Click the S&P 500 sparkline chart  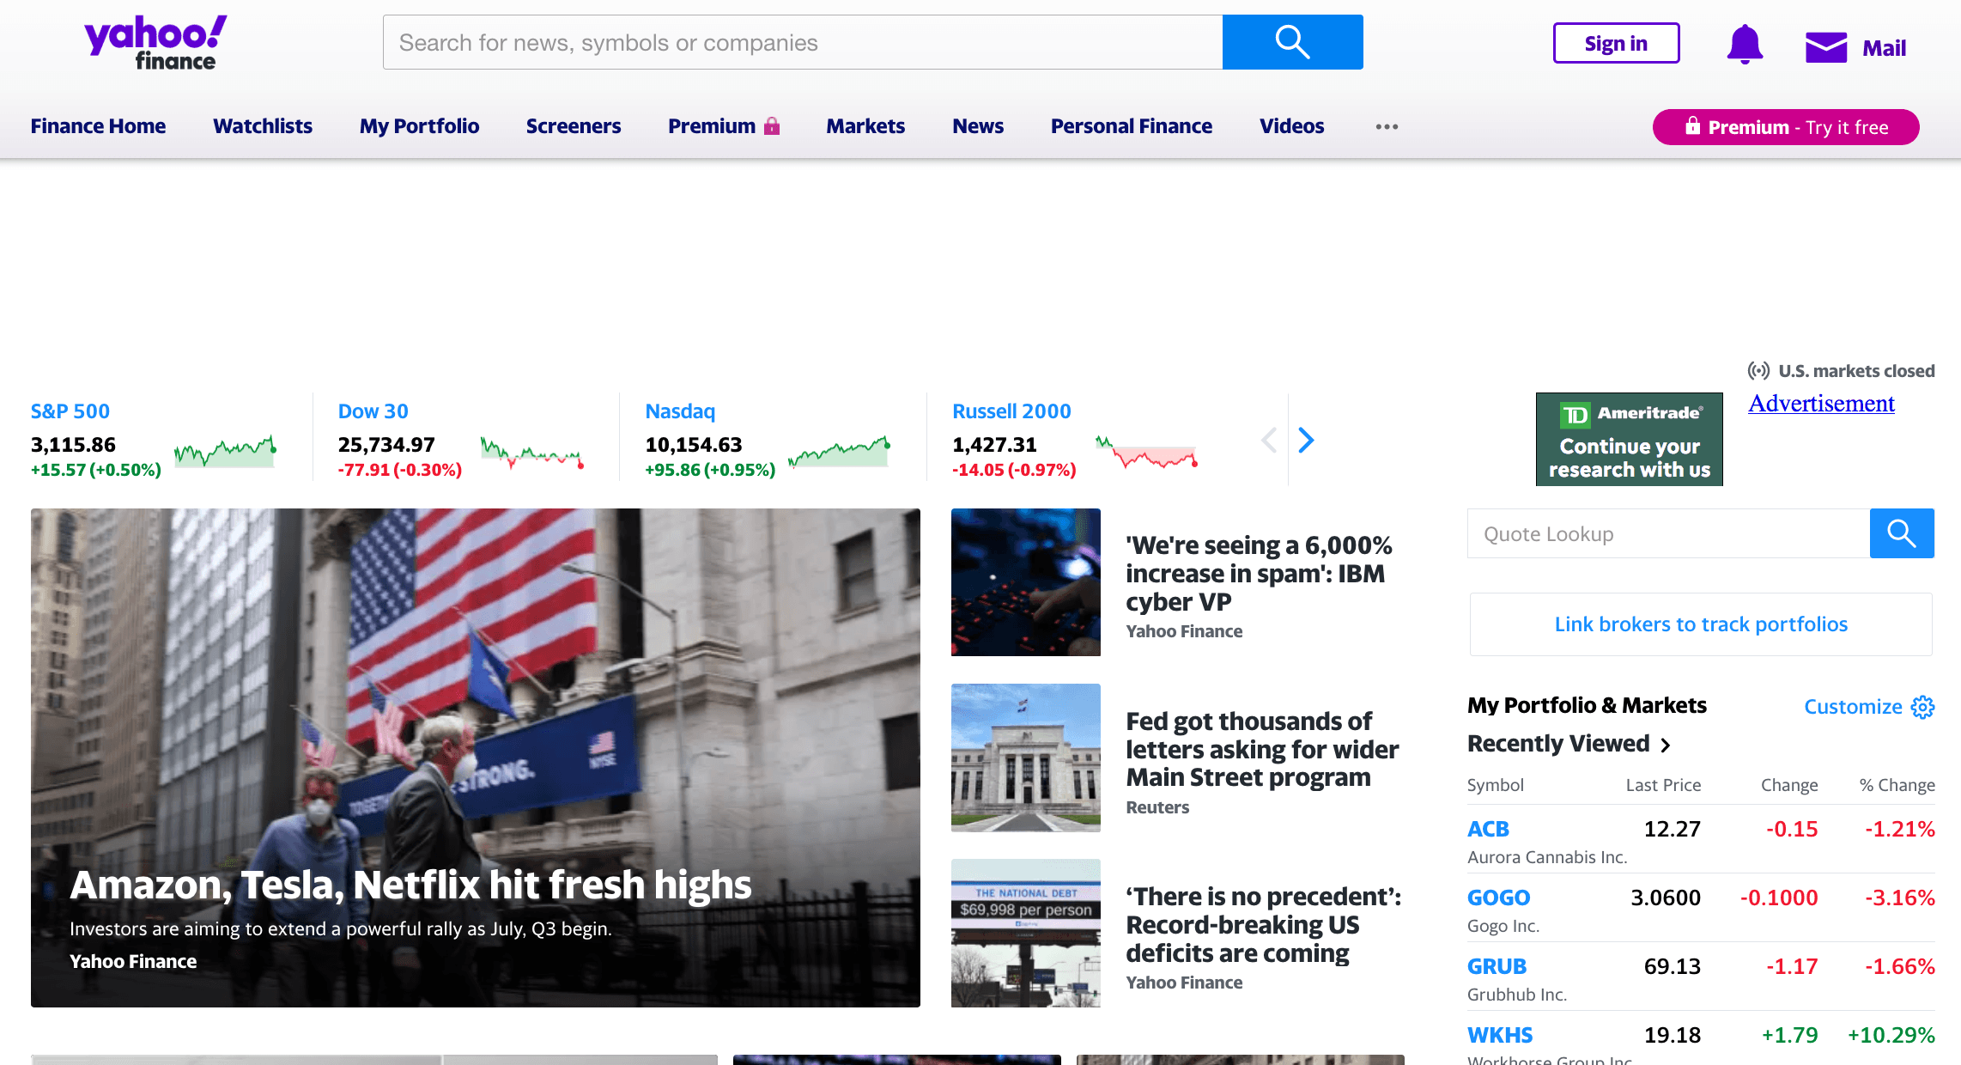[226, 451]
